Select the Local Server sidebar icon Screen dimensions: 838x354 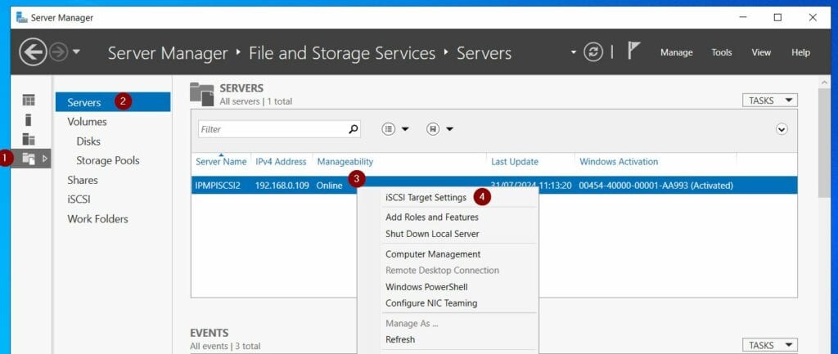coord(29,119)
